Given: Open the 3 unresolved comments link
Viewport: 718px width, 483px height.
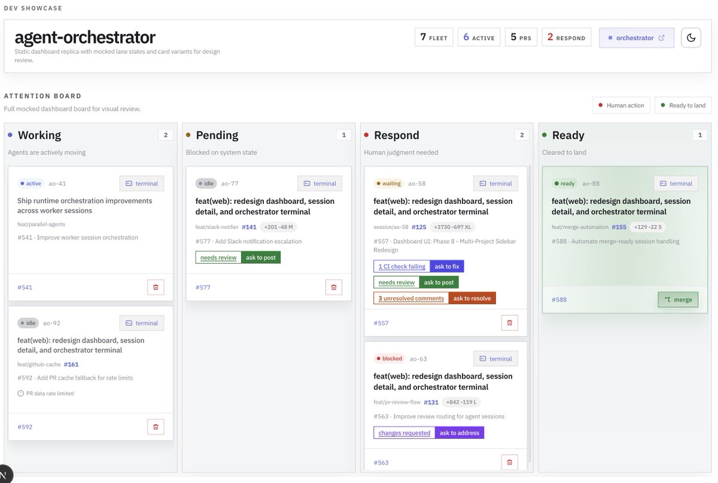Looking at the screenshot, I should [411, 298].
